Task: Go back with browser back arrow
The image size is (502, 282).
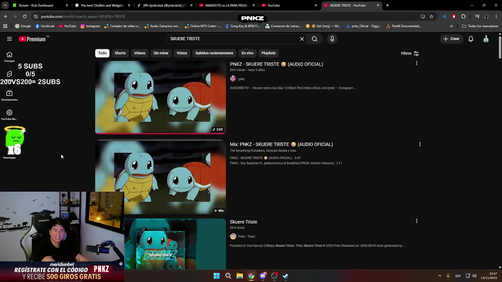Action: tap(5, 16)
